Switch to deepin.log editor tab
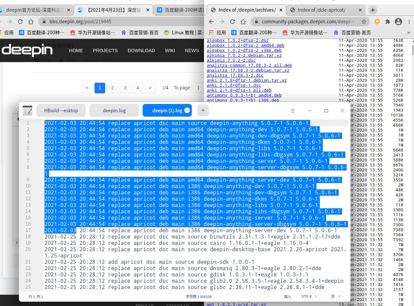Screen dimensions: 414x306 click(114, 111)
